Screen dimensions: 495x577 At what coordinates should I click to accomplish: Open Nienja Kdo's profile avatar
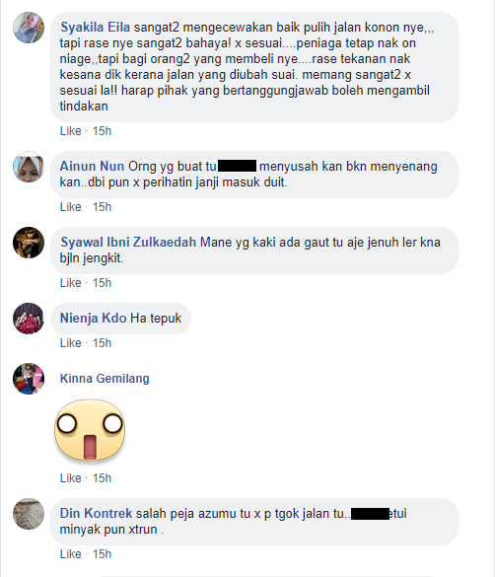(29, 319)
